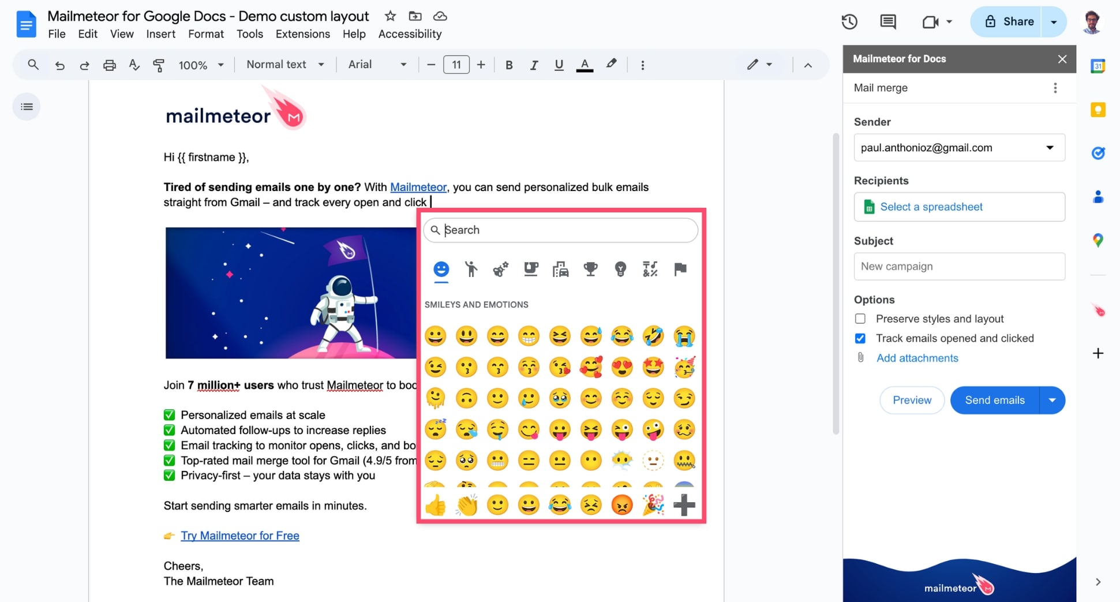Select Travel and places emoji category

pyautogui.click(x=560, y=269)
